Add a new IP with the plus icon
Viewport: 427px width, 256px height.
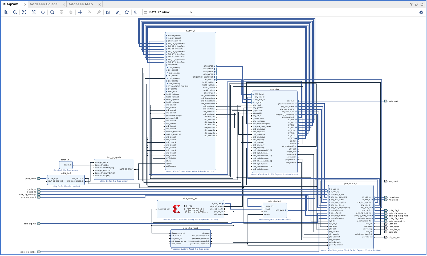[x=80, y=12]
